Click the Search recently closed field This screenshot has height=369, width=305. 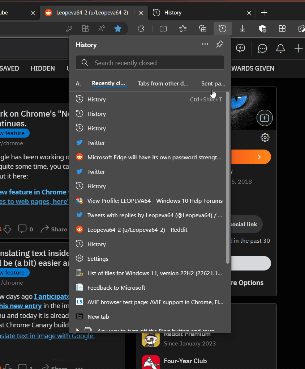pyautogui.click(x=150, y=62)
